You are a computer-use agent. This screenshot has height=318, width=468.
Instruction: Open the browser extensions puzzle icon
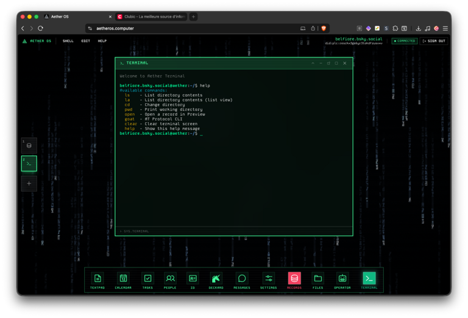(x=395, y=29)
